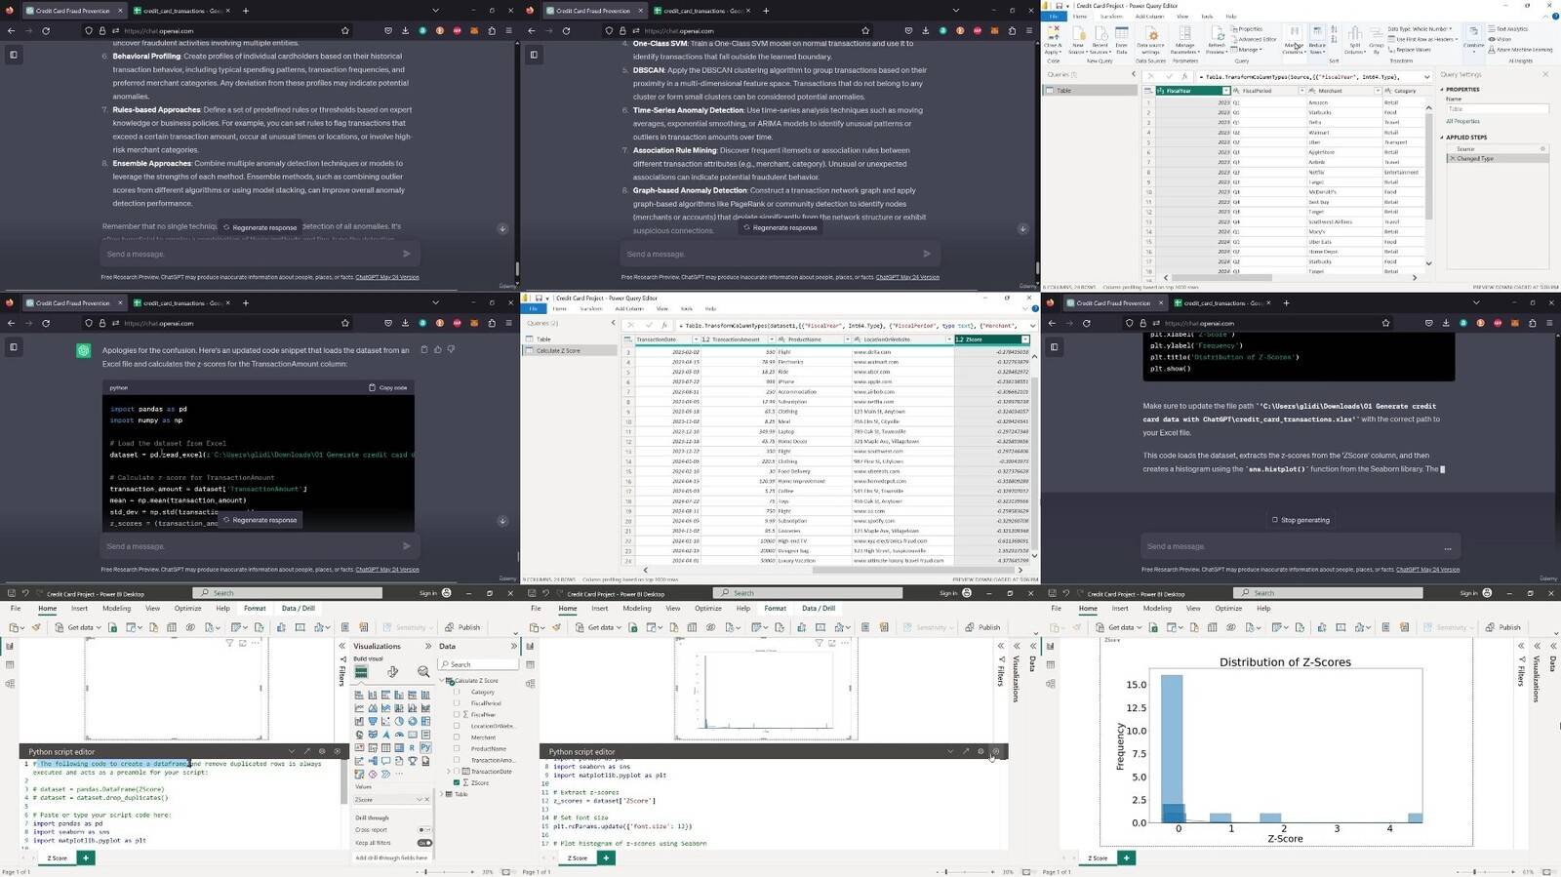The height and width of the screenshot is (877, 1561).
Task: Remove ZScore field from Values well
Action: (x=427, y=800)
